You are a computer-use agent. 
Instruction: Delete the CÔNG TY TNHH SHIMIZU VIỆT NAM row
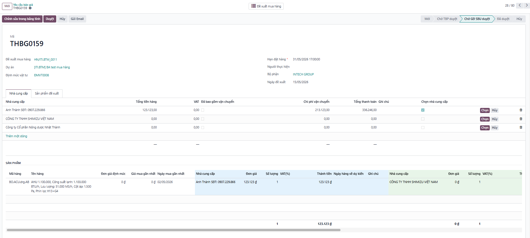coord(521,119)
